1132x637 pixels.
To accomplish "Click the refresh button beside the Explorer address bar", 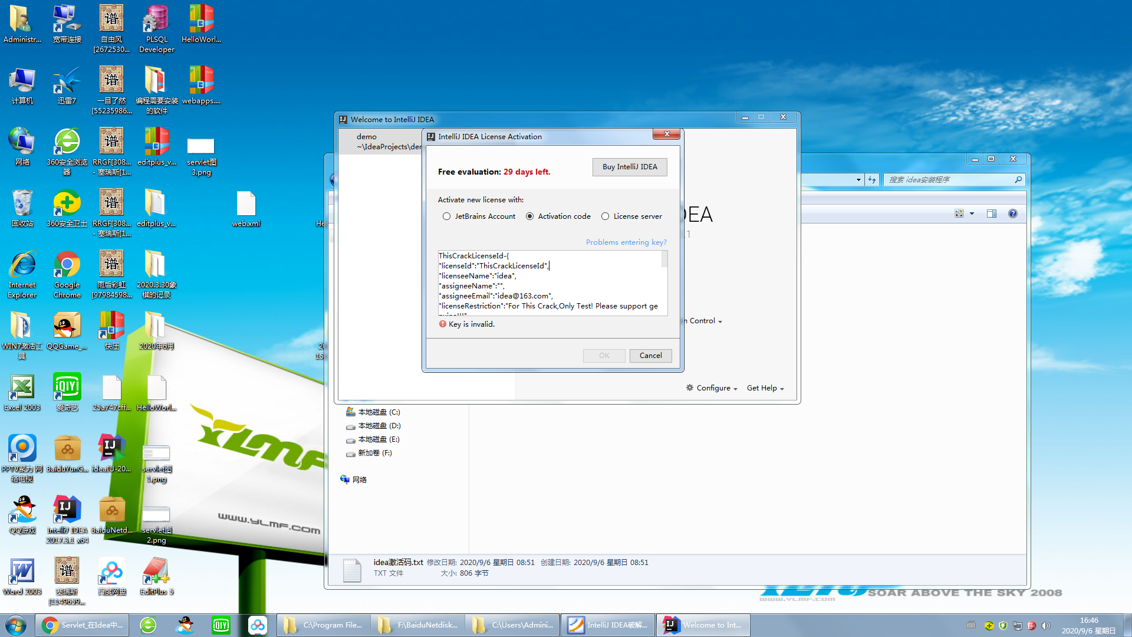I will pos(872,179).
